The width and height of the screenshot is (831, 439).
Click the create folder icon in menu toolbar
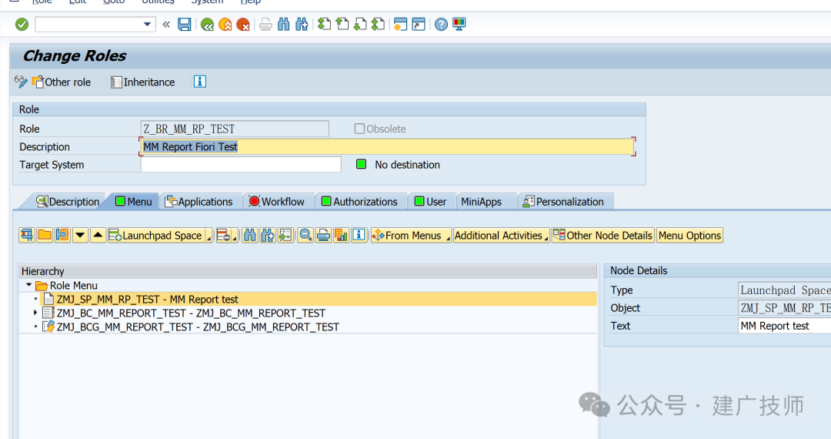(x=45, y=235)
